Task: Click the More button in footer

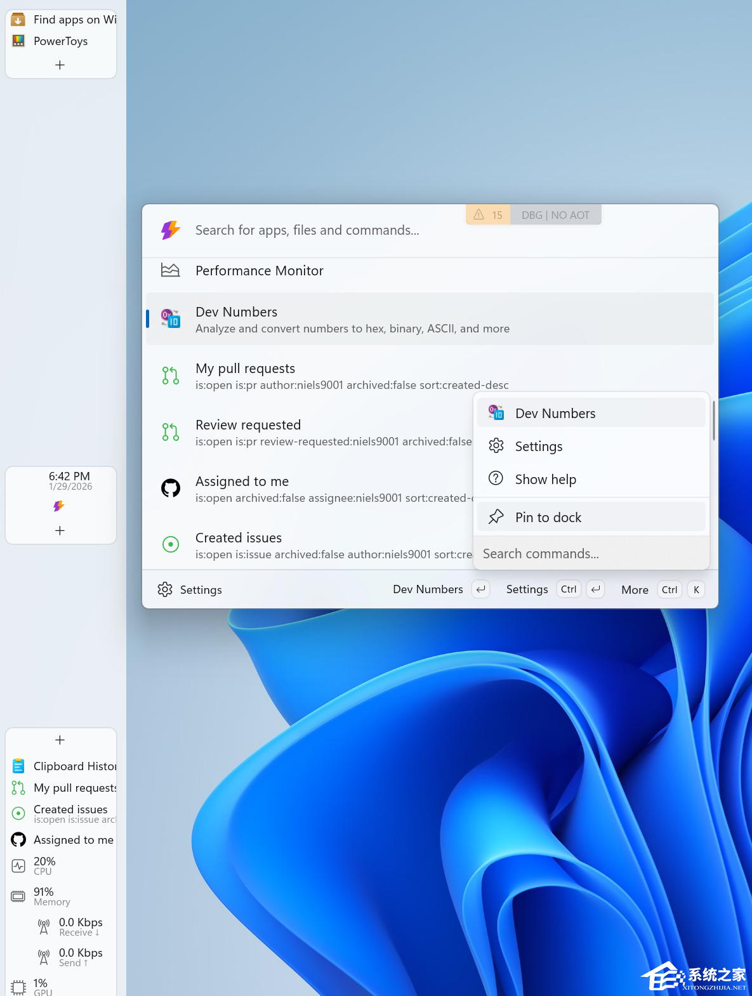Action: pyautogui.click(x=663, y=589)
